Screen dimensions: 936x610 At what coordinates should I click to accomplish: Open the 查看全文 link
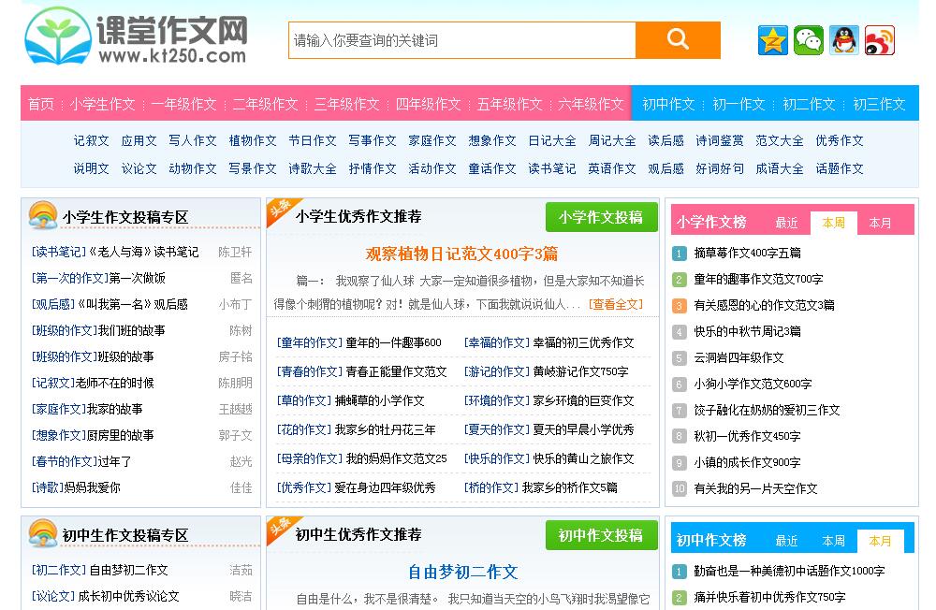(617, 304)
